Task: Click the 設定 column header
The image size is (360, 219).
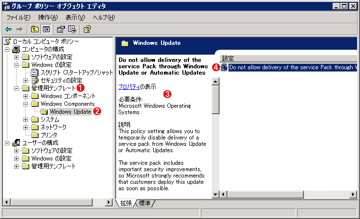Action: [x=288, y=59]
